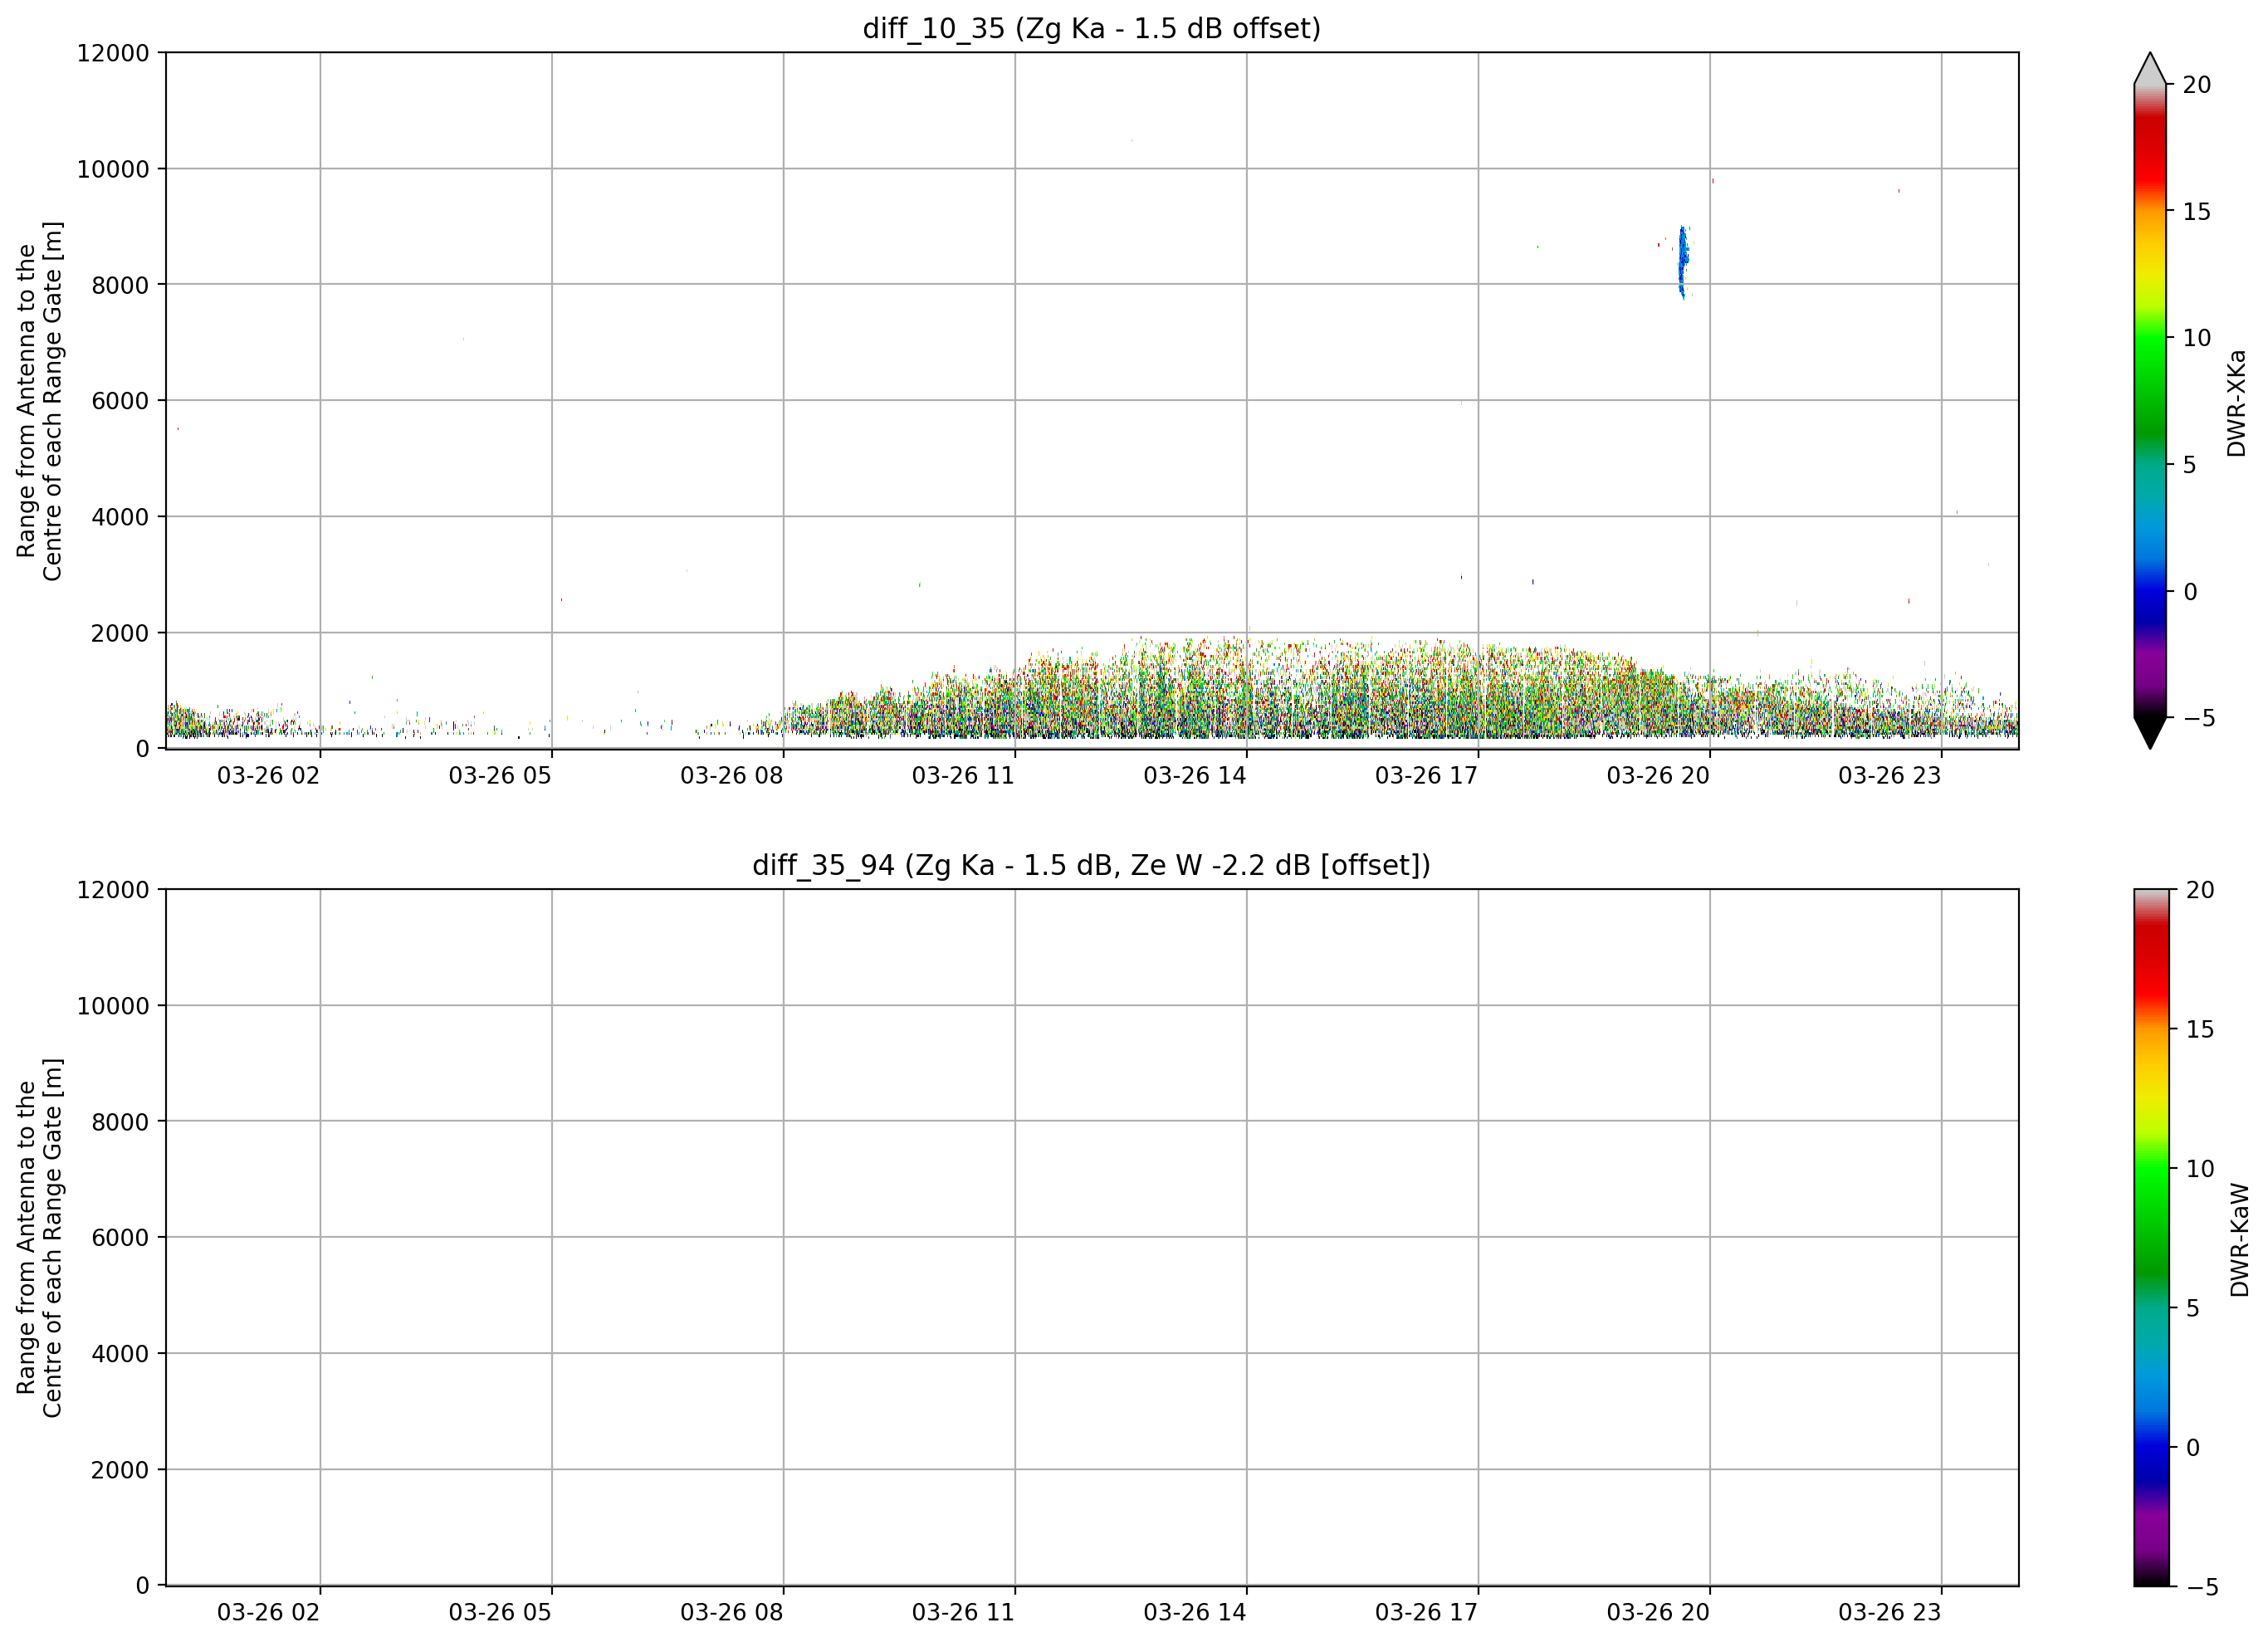Click the 03-26 20 label under top plot
The height and width of the screenshot is (1642, 2268).
tap(1658, 776)
